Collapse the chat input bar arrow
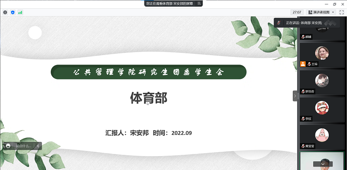Image resolution: width=347 pixels, height=170 pixels. pos(38,146)
